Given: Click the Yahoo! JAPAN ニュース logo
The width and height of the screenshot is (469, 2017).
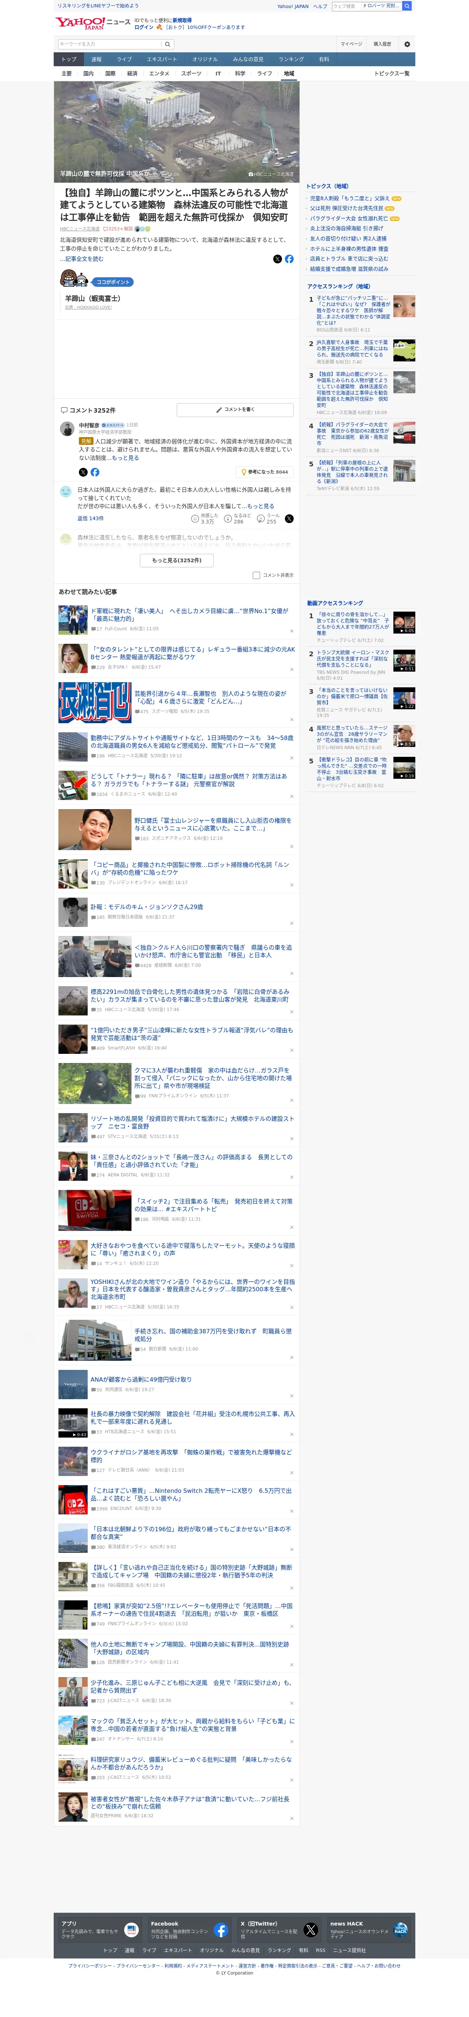Looking at the screenshot, I should pyautogui.click(x=92, y=23).
